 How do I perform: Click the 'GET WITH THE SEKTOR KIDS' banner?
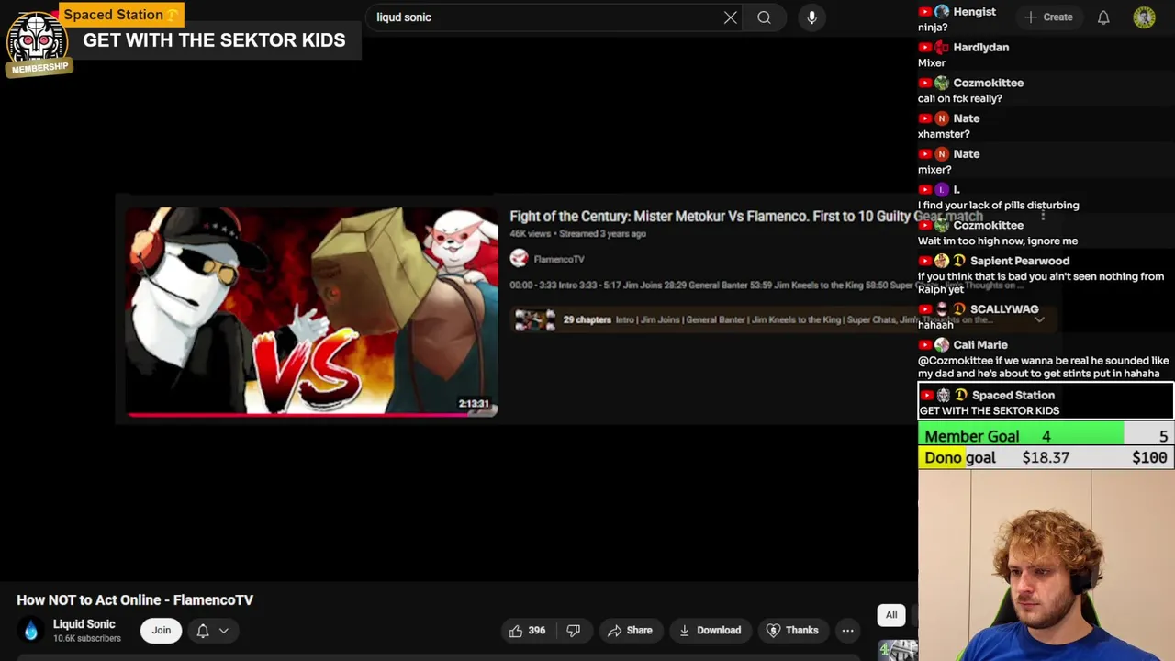pos(215,40)
